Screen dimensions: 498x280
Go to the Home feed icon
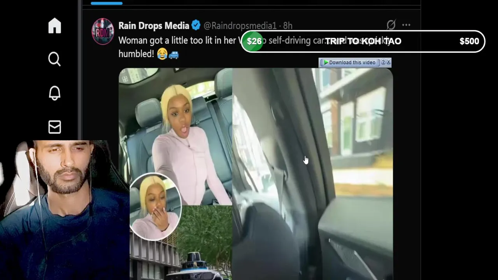click(54, 26)
